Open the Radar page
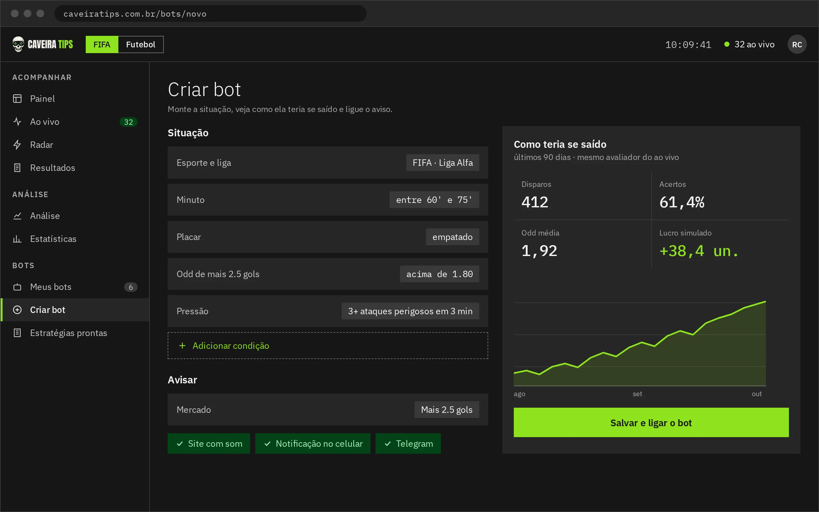Screen dimensions: 819x512 (75, 145)
